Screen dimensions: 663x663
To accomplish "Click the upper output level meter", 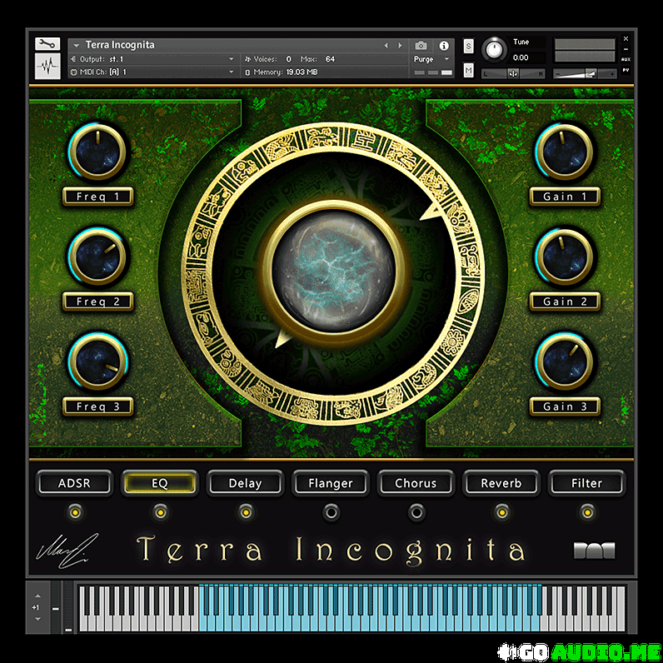I will pos(585,44).
